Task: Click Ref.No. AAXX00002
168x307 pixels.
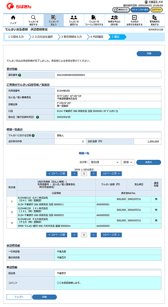Action: pos(103,215)
